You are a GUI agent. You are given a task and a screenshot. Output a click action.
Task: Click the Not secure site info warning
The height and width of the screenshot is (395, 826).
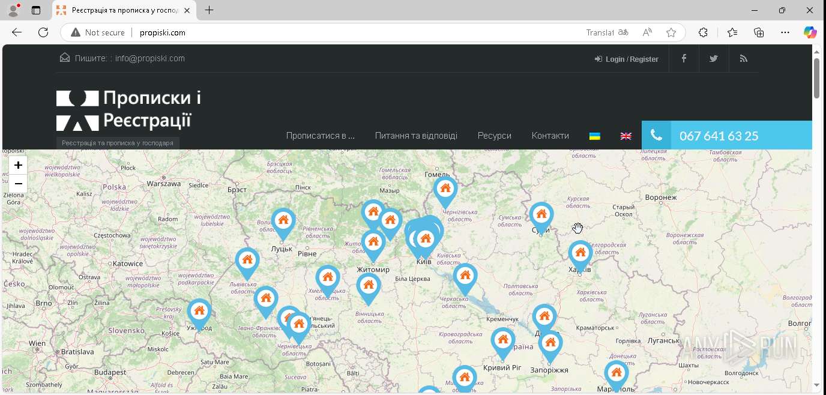pos(98,32)
